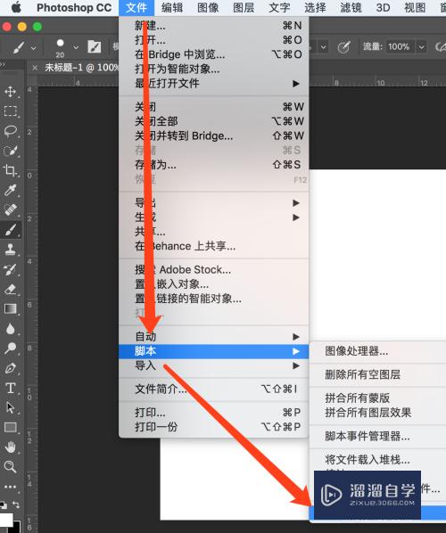This screenshot has height=533, width=446.
Task: Open the 滤镜 menu
Action: (351, 7)
